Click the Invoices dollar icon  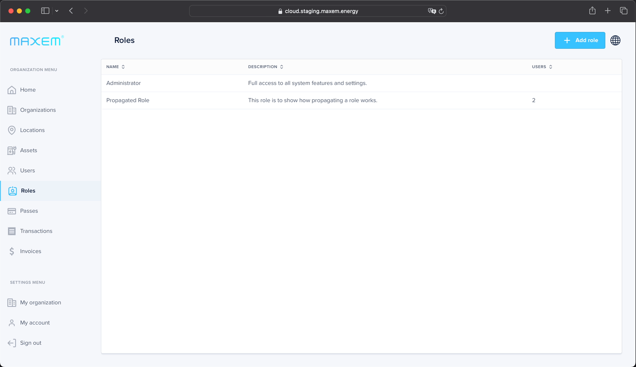12,251
